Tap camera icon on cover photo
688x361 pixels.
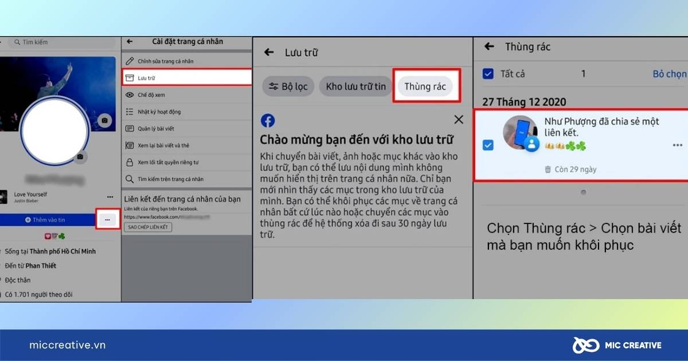coord(104,120)
